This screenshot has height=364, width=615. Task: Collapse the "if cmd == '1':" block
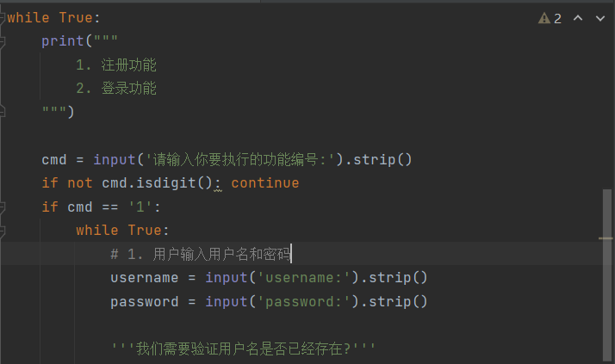3,207
